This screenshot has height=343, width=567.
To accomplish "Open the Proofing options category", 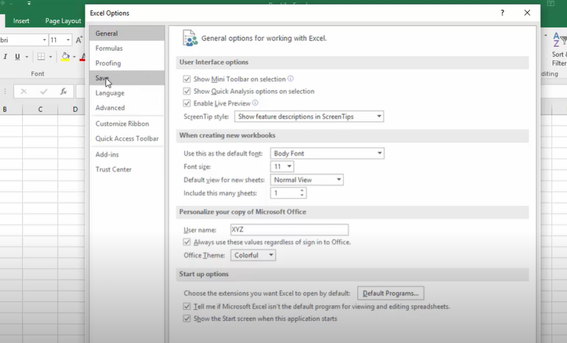I will pos(127,63).
